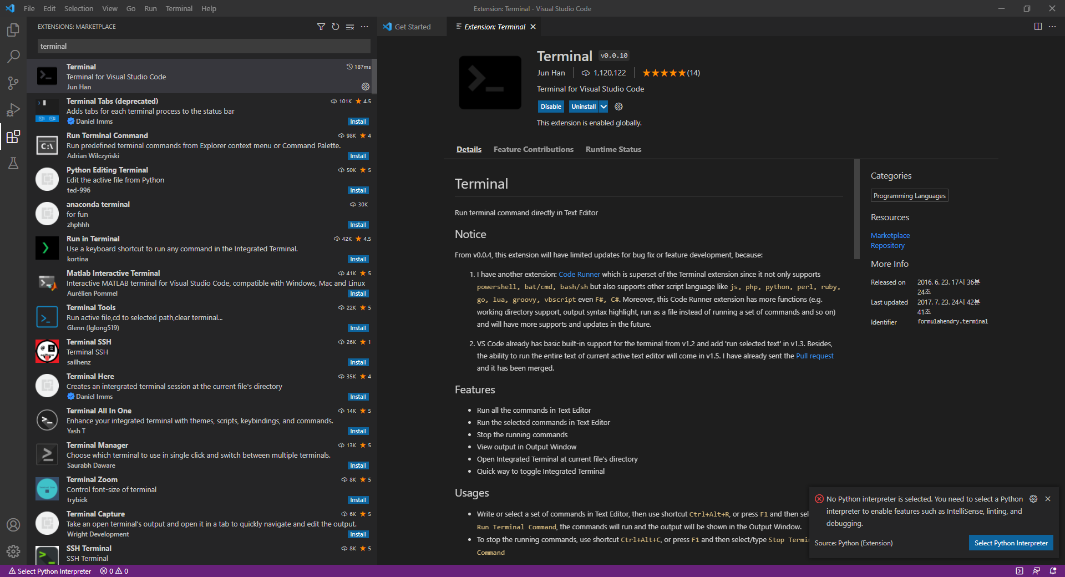1065x577 pixels.
Task: Click the Uninstall button
Action: [x=584, y=107]
